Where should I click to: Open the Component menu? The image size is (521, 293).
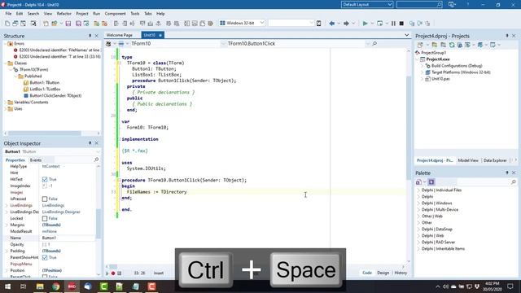[116, 14]
